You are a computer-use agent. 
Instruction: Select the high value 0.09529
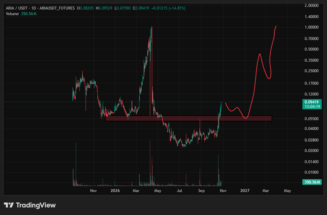pyautogui.click(x=105, y=8)
